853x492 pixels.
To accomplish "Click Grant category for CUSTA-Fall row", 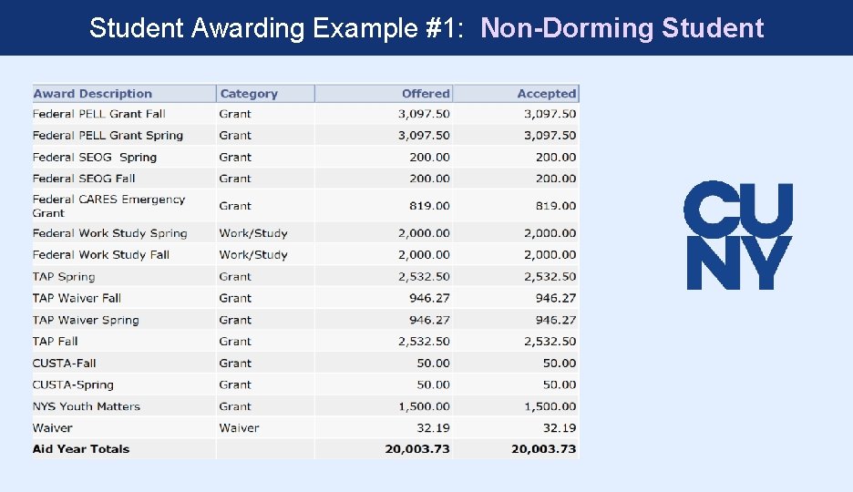I will pos(235,364).
